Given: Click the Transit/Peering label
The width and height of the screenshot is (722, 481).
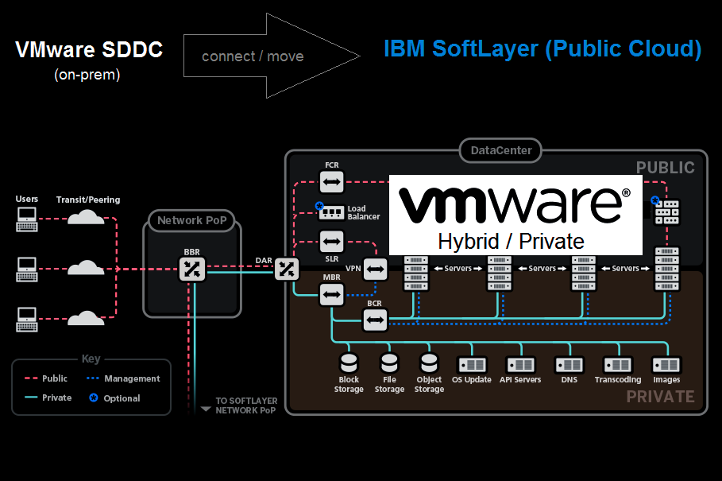Looking at the screenshot, I should coord(88,200).
